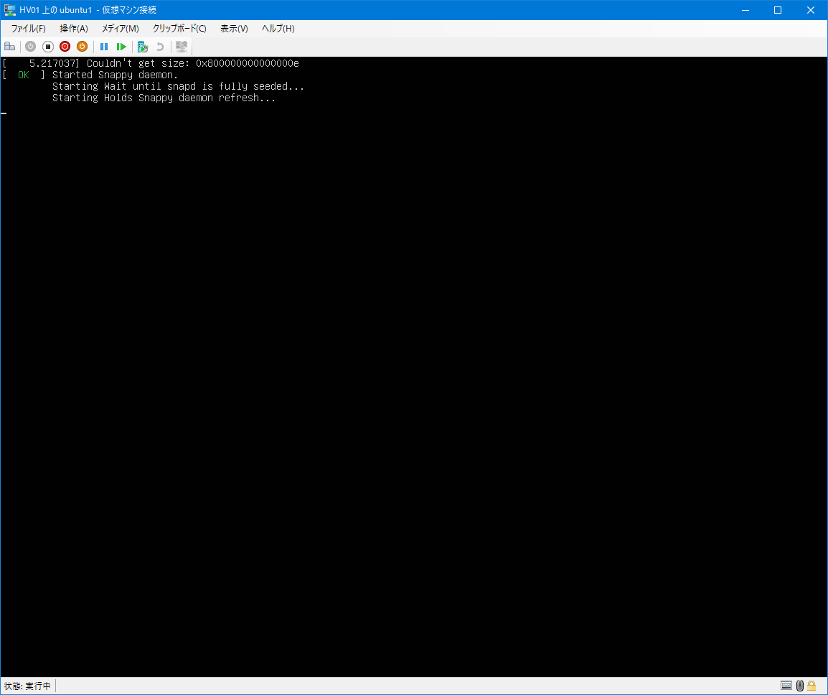
Task: Open the 操作(A) menu
Action: pos(73,29)
